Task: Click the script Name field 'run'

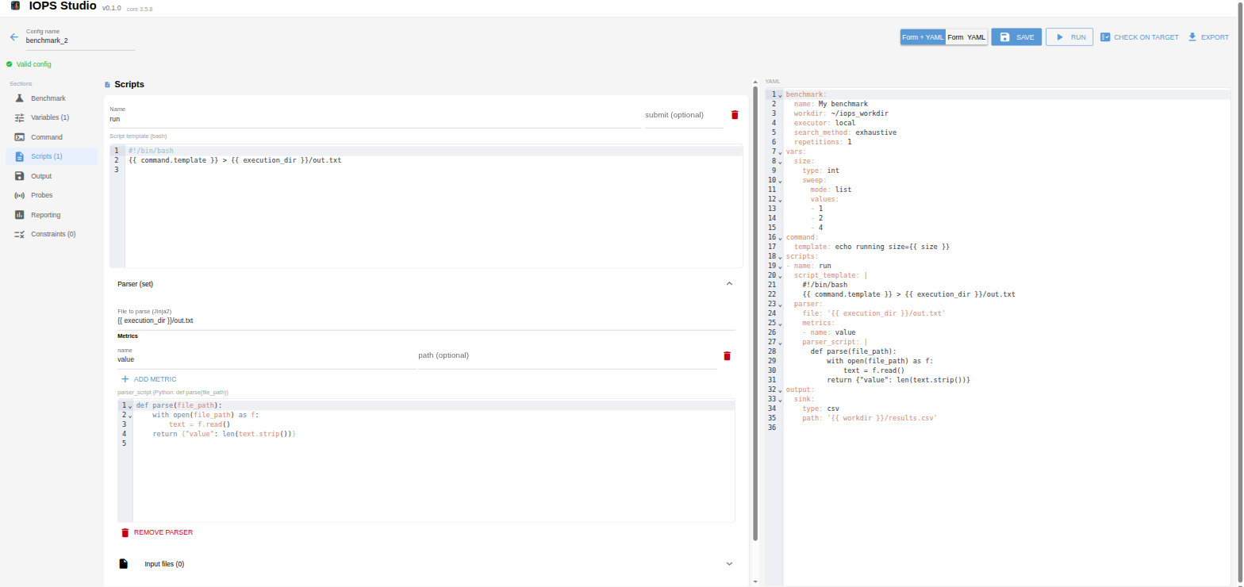Action: click(x=375, y=119)
